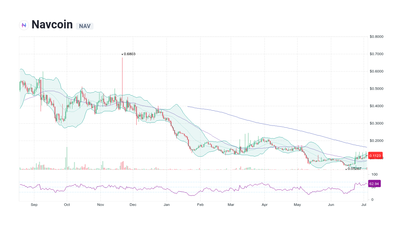Image resolution: width=403 pixels, height=227 pixels.
Task: Click the Navcoin title text
Action: [52, 24]
